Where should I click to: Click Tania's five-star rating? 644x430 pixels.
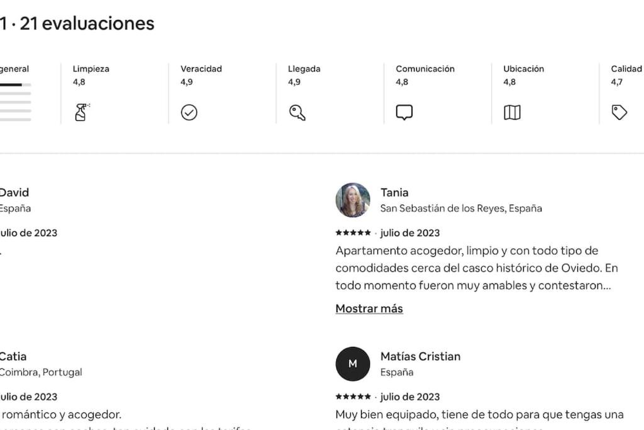[x=353, y=233]
